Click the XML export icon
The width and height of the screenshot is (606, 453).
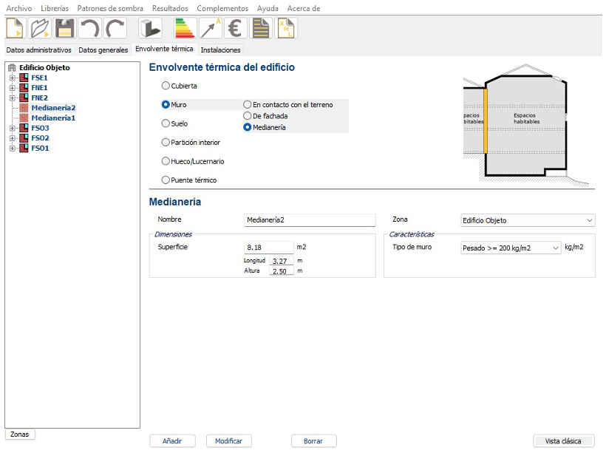(x=285, y=29)
